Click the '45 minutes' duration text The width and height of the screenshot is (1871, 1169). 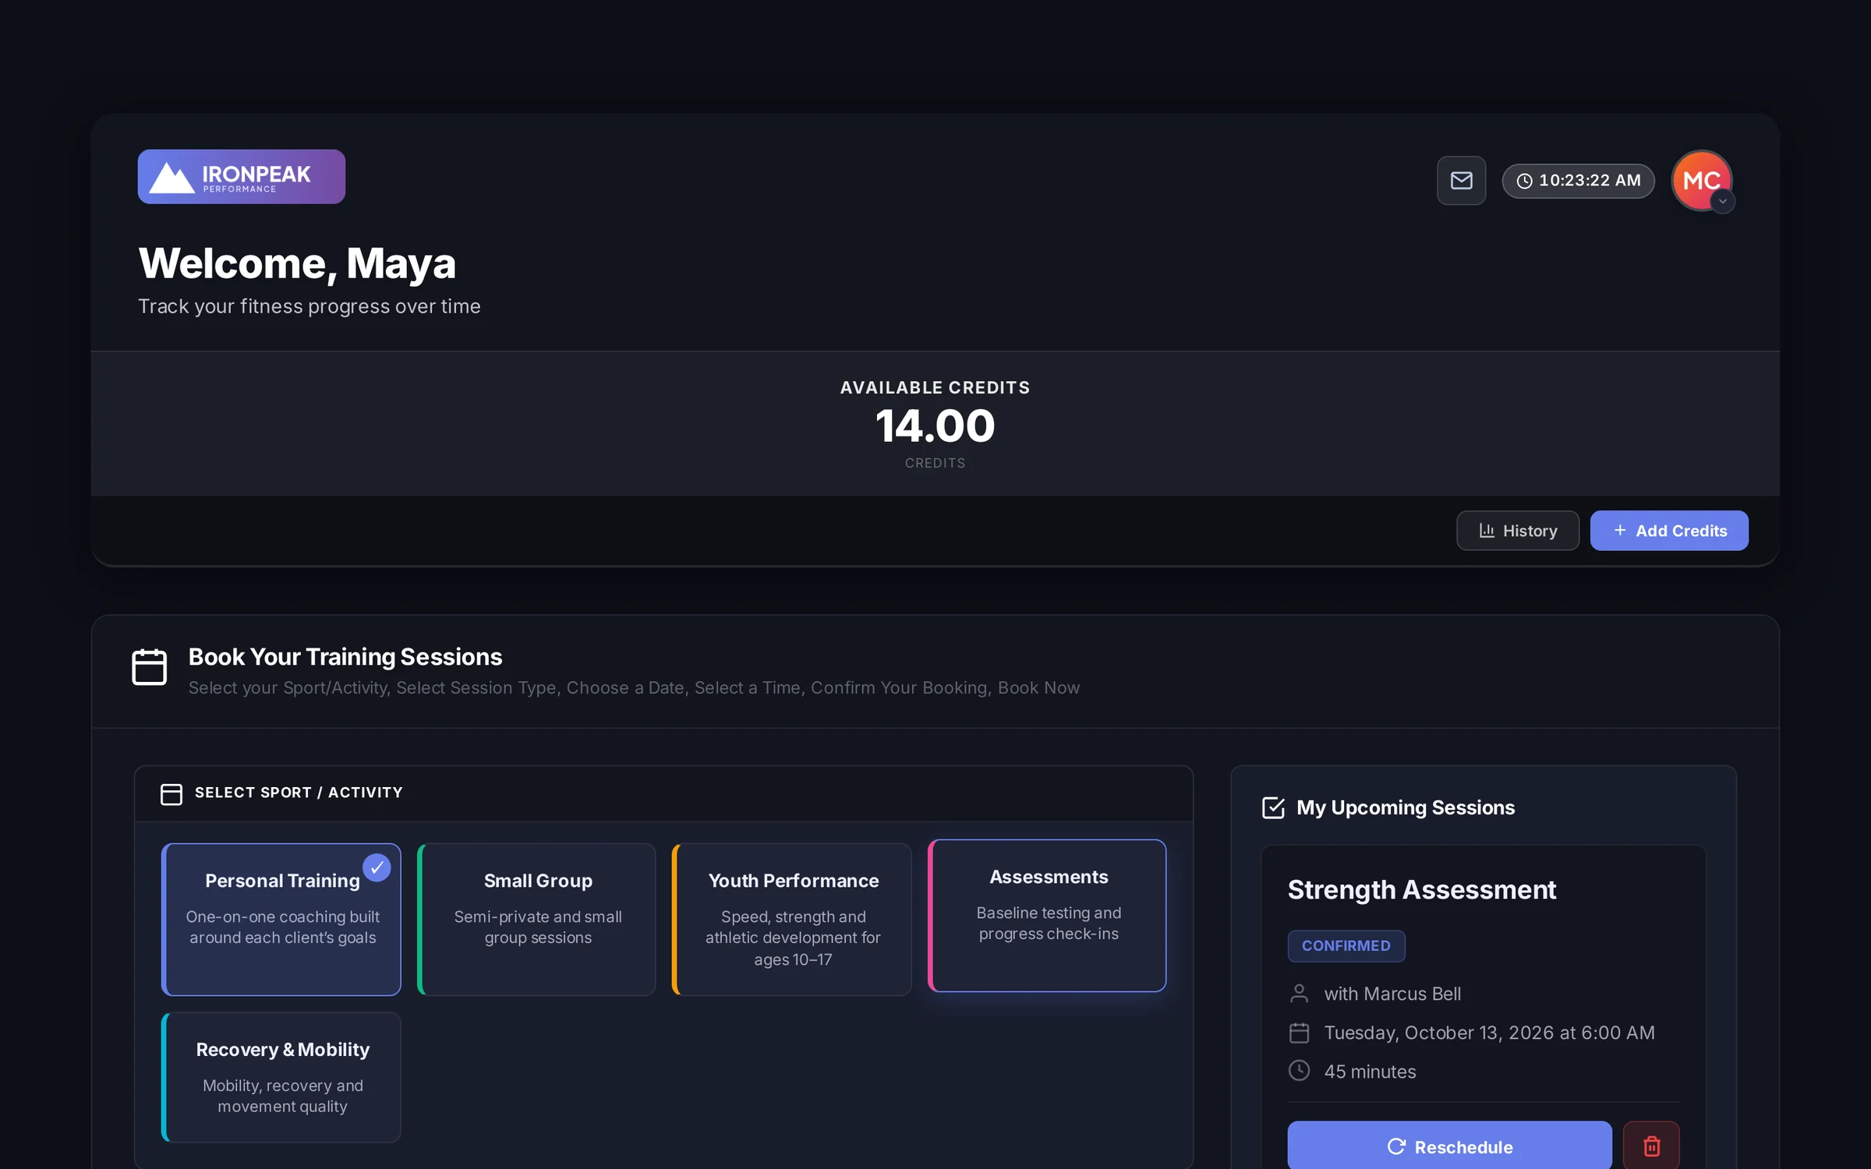tap(1370, 1072)
